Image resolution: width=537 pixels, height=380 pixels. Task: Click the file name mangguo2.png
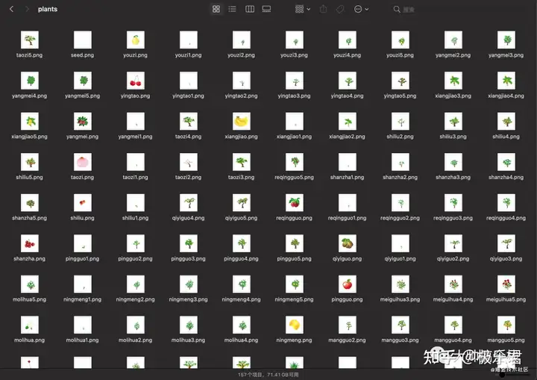348,340
